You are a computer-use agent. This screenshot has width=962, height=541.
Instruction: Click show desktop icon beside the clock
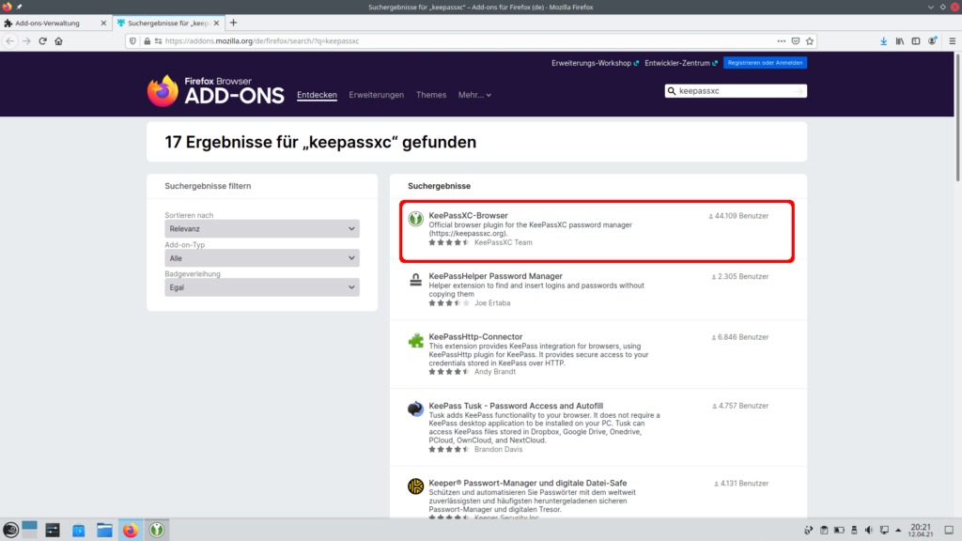click(949, 530)
